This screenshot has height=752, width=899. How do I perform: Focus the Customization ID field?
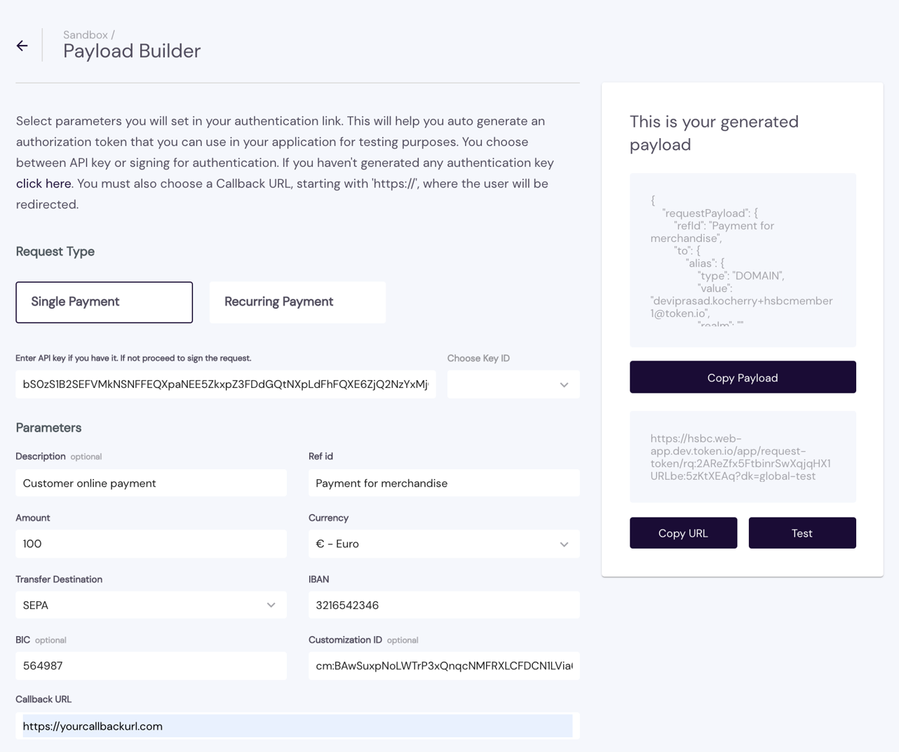(x=443, y=666)
